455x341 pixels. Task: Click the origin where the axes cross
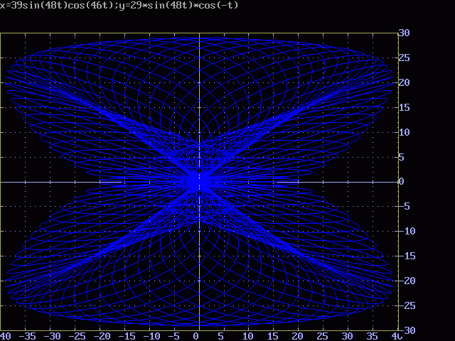click(199, 182)
